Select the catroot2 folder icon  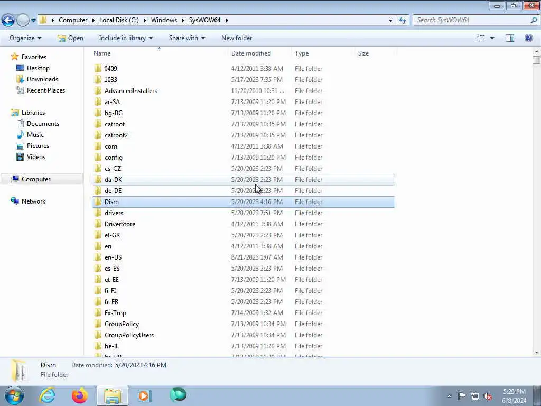98,135
